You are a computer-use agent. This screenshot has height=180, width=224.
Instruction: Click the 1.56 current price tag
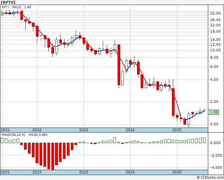click(214, 112)
